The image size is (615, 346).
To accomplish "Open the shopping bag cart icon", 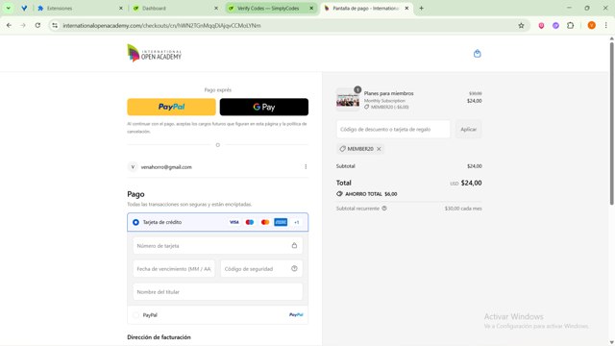I will (477, 54).
